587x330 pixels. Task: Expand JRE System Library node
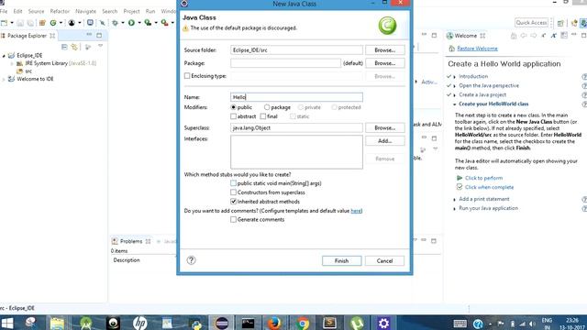(x=12, y=63)
